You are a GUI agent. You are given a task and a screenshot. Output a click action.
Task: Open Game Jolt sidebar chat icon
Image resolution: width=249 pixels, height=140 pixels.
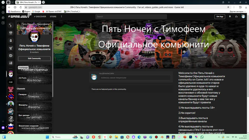pyautogui.click(x=11, y=56)
